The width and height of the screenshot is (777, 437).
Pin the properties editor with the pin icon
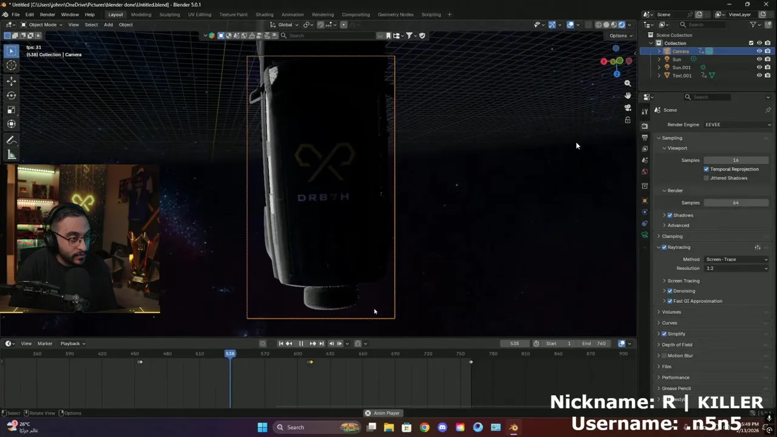pos(768,110)
